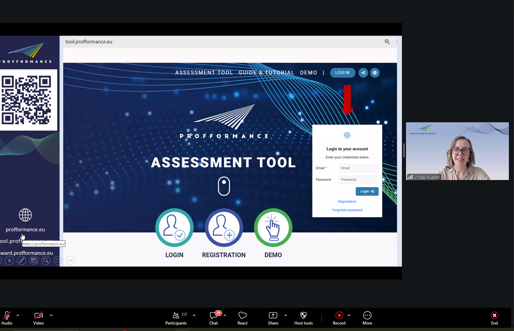Open Host tools shield icon
Screen dimensions: 514x331
pos(303,318)
